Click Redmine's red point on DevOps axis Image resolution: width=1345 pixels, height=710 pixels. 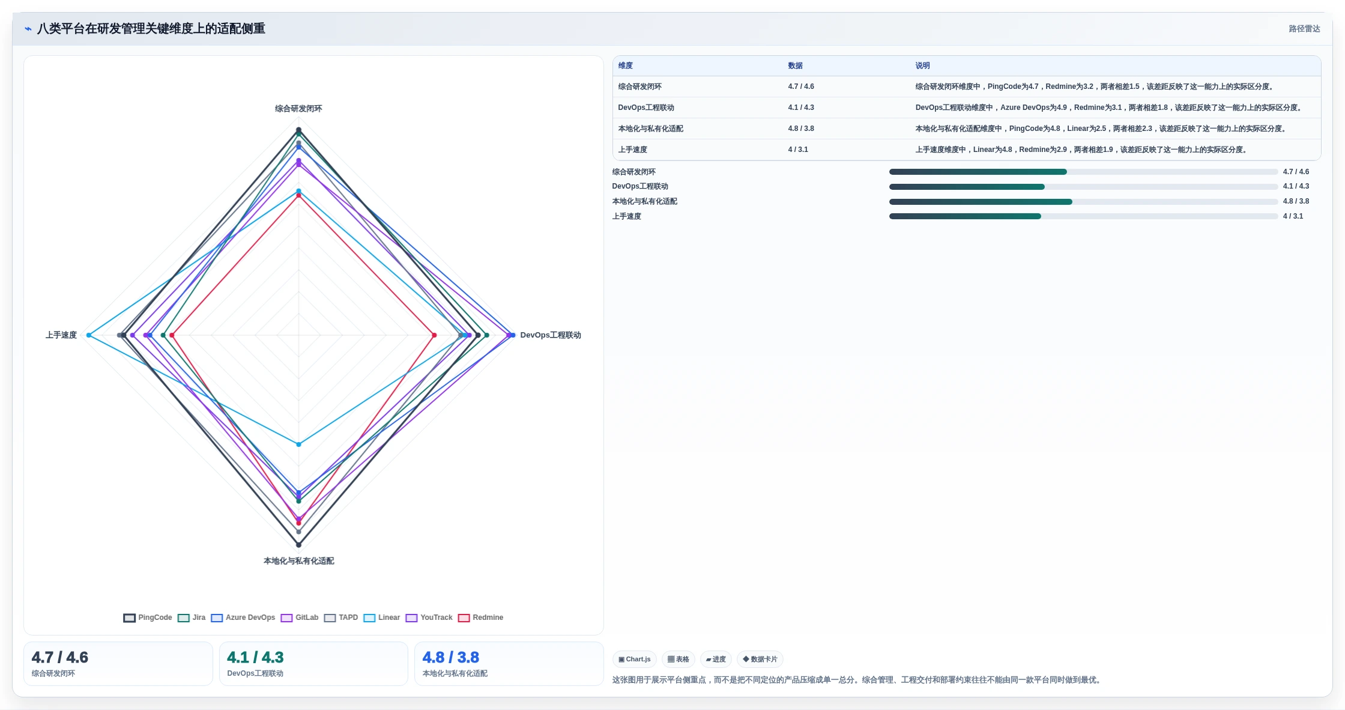point(435,335)
